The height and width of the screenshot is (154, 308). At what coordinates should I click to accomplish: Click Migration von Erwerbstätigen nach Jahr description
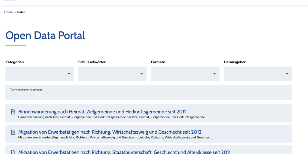coord(115,137)
